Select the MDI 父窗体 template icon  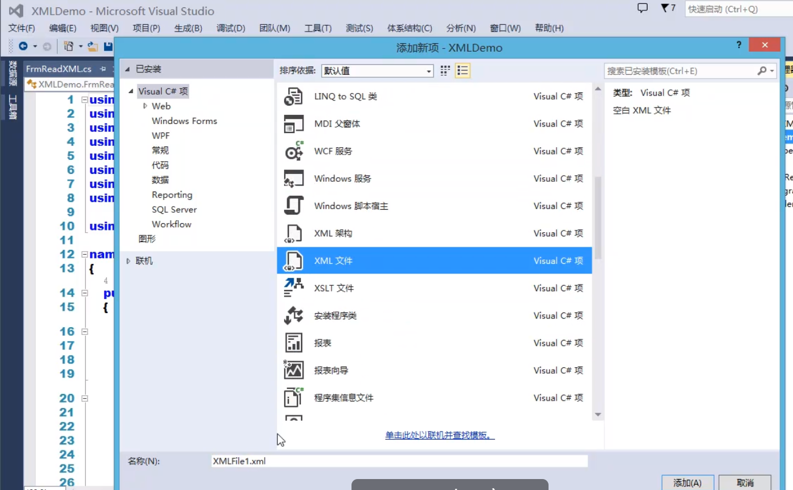pyautogui.click(x=294, y=124)
